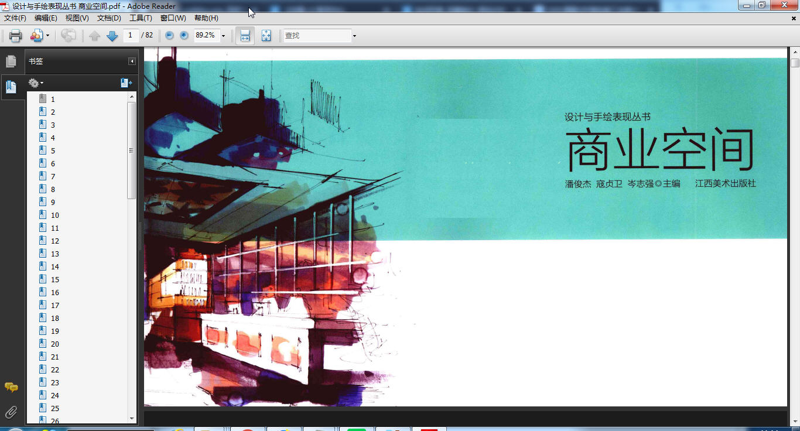The image size is (800, 431).
Task: Select bookmark 18
Action: 55,319
